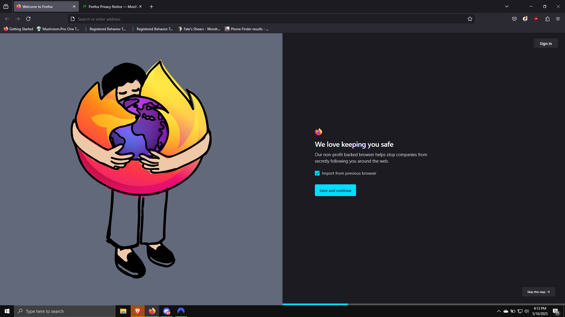Show hidden system tray icons
The width and height of the screenshot is (565, 317).
coord(498,311)
